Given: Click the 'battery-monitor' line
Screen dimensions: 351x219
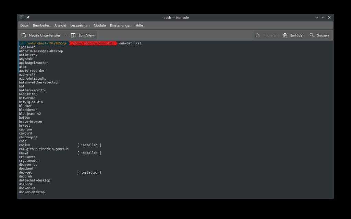Looking at the screenshot, I should click(33, 90).
